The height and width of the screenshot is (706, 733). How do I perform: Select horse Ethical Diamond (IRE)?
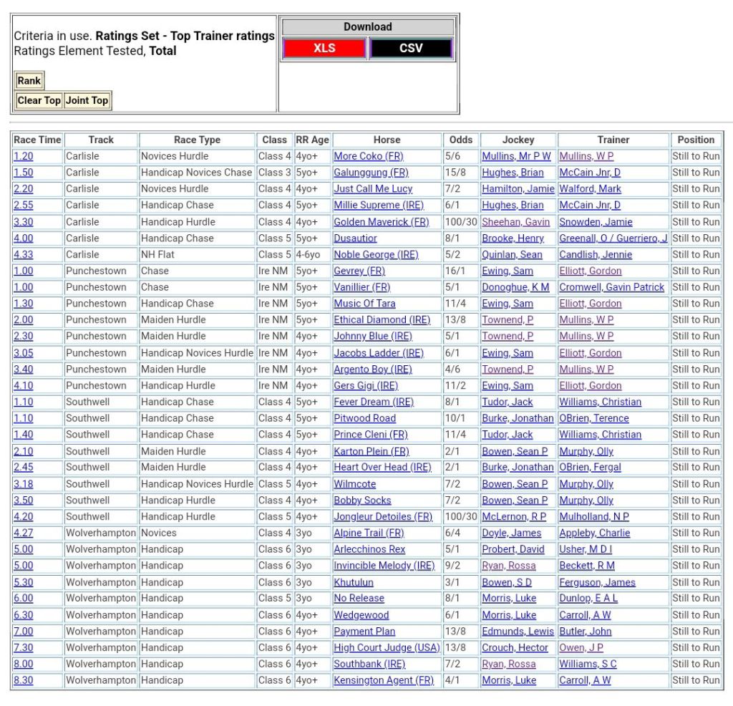(x=382, y=320)
